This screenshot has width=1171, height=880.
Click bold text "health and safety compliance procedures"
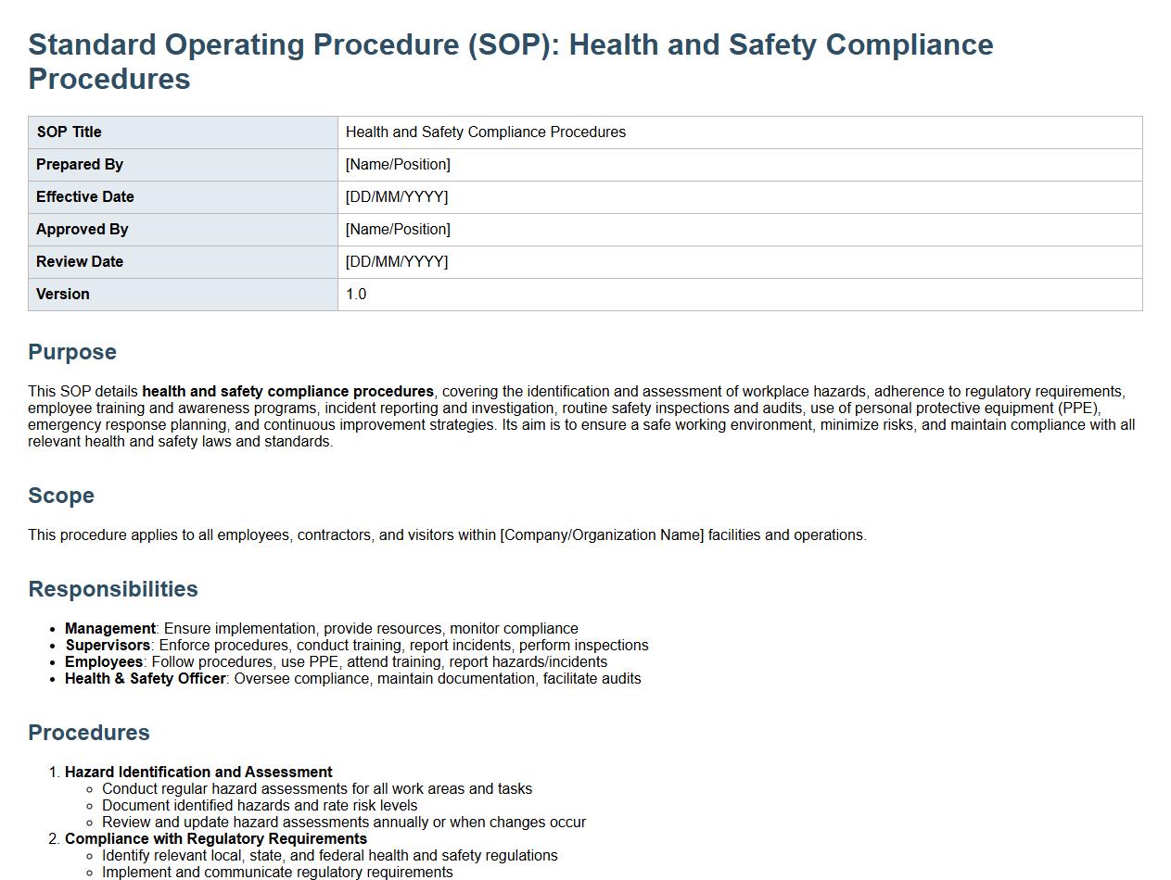(x=287, y=392)
